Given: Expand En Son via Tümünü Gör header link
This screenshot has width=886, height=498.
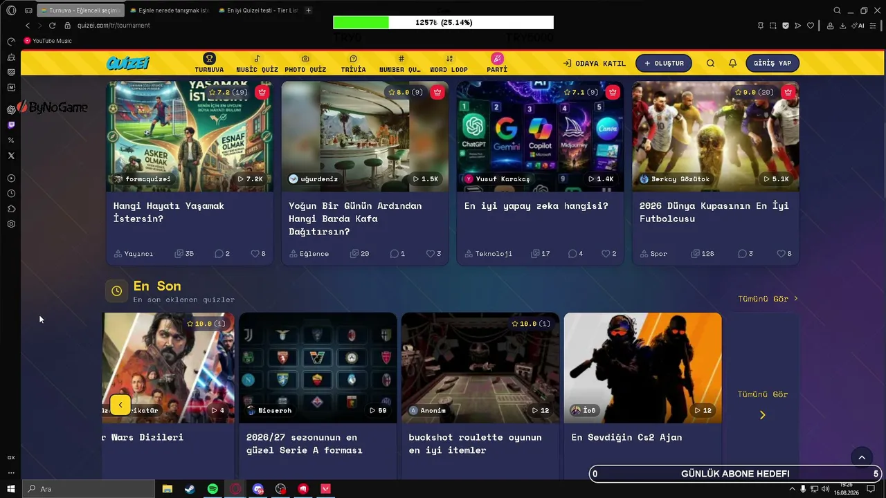Looking at the screenshot, I should pyautogui.click(x=768, y=299).
